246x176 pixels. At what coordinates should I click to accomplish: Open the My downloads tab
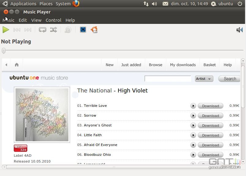pyautogui.click(x=183, y=65)
